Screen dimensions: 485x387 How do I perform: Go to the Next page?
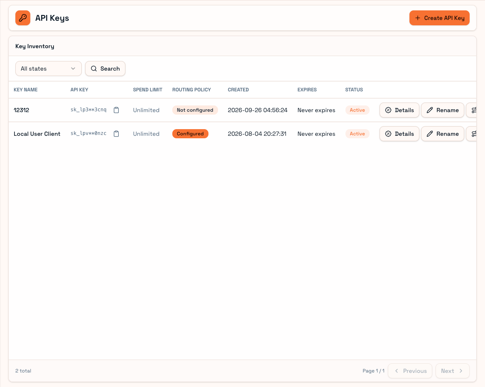point(452,371)
